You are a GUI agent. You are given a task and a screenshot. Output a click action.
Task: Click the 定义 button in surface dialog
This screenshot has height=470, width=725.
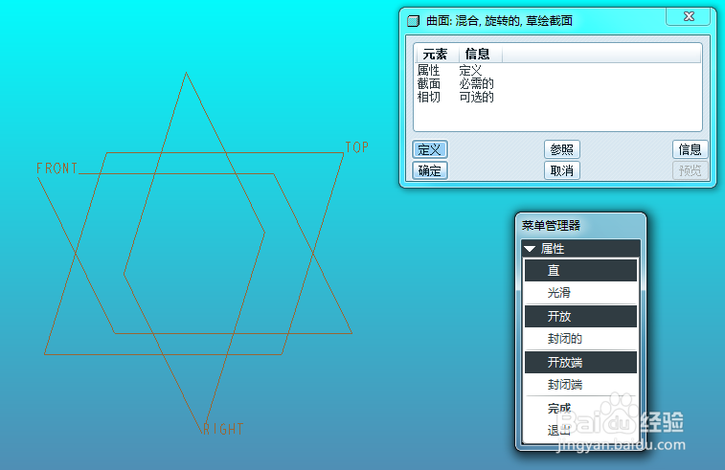430,149
